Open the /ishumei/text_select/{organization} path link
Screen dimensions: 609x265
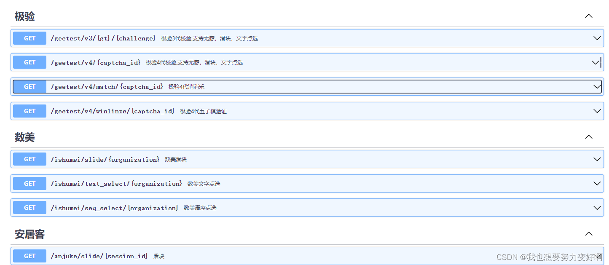point(116,184)
